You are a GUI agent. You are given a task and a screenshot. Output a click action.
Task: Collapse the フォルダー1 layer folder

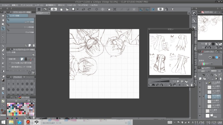206,83
